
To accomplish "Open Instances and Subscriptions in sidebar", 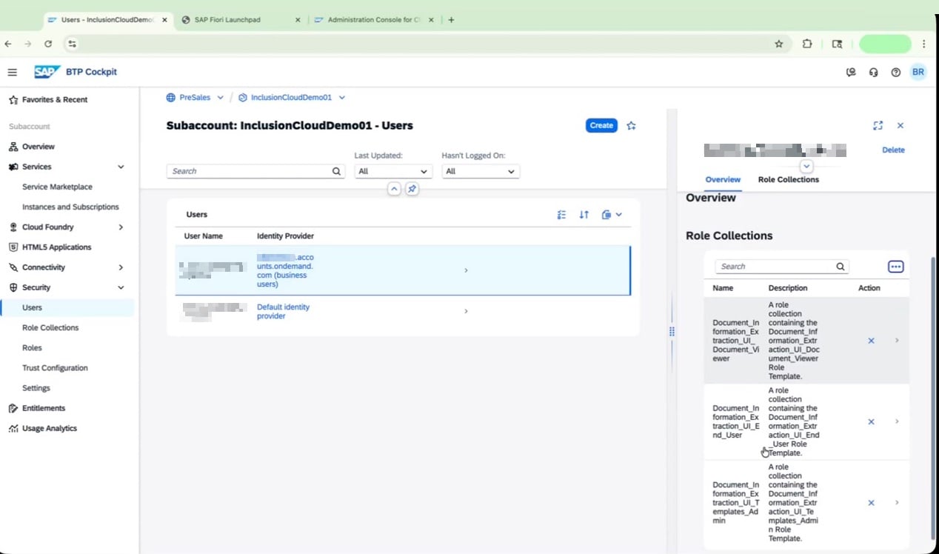I will click(70, 207).
